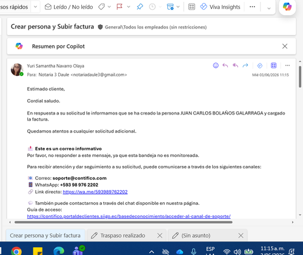Click the Viva Insights icon in message header
Viewport: 303px width, 255px height.
(260, 65)
